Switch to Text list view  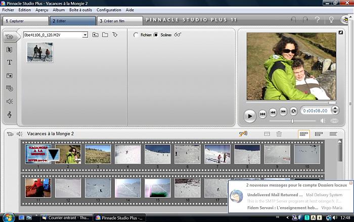point(333,134)
